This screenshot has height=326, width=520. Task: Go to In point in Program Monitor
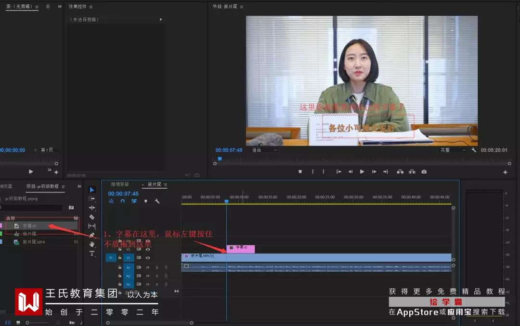tap(338, 171)
